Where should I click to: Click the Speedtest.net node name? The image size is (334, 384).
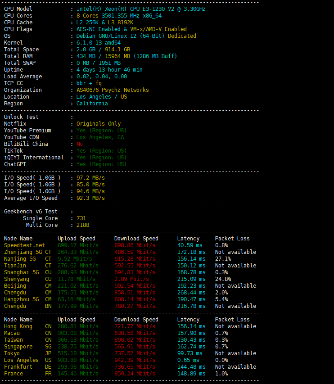(24, 245)
